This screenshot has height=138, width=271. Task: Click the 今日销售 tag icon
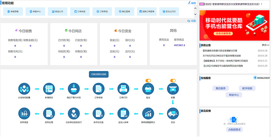[16, 30]
